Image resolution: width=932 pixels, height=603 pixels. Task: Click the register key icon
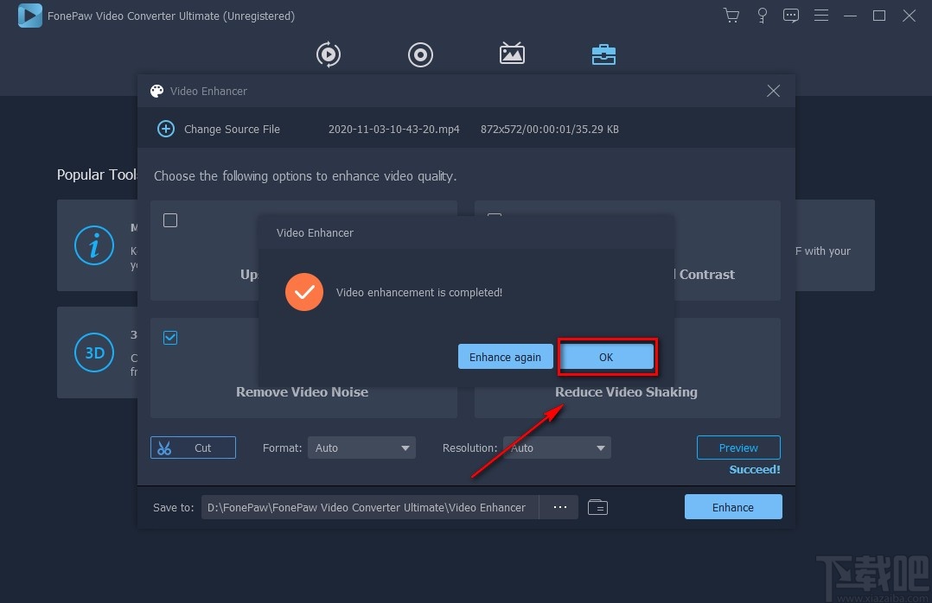tap(762, 16)
